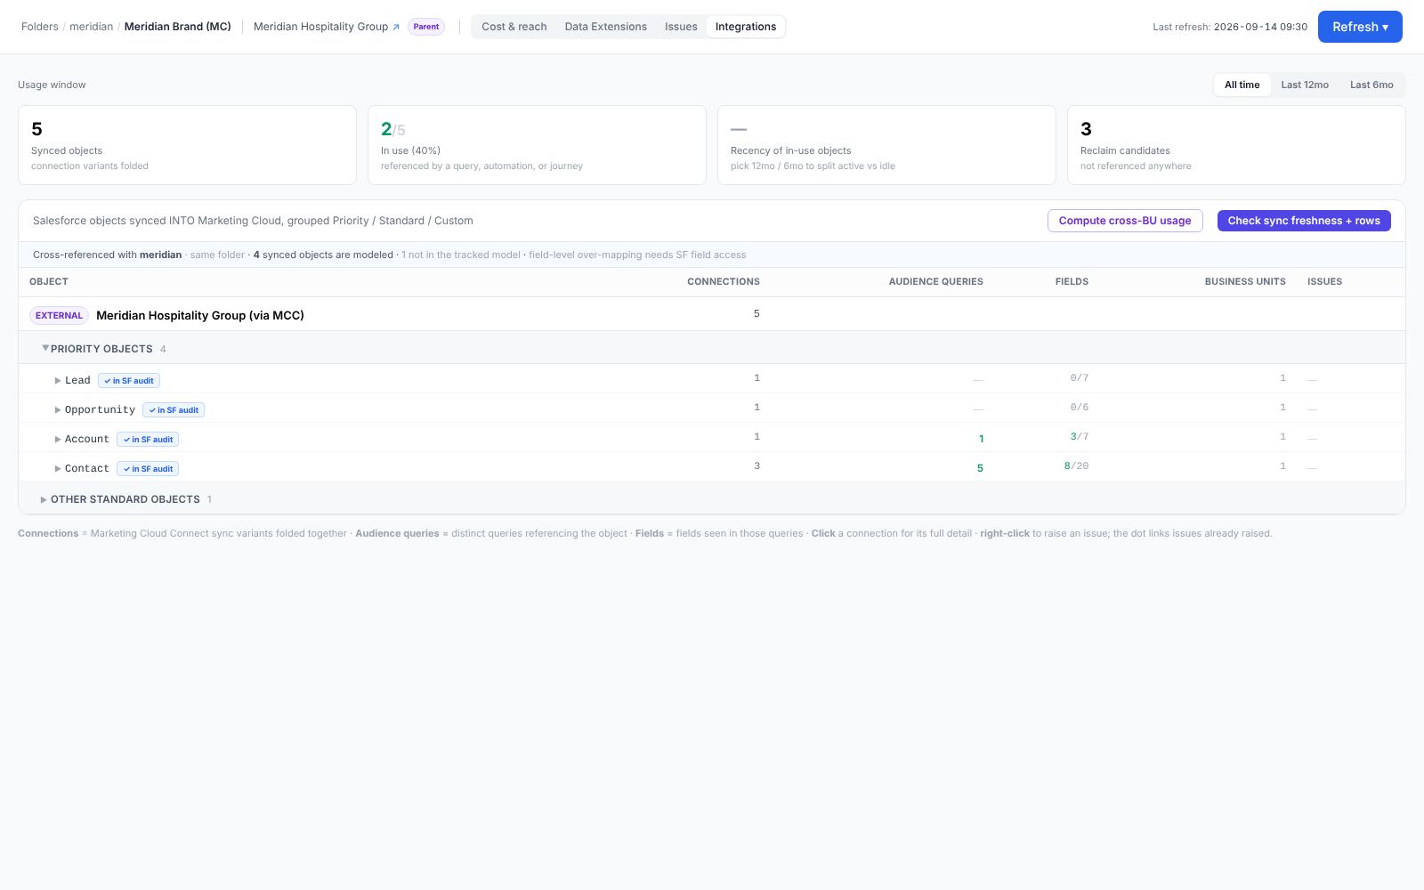Select the Last 12mo usage window
The width and height of the screenshot is (1424, 890).
1305,85
